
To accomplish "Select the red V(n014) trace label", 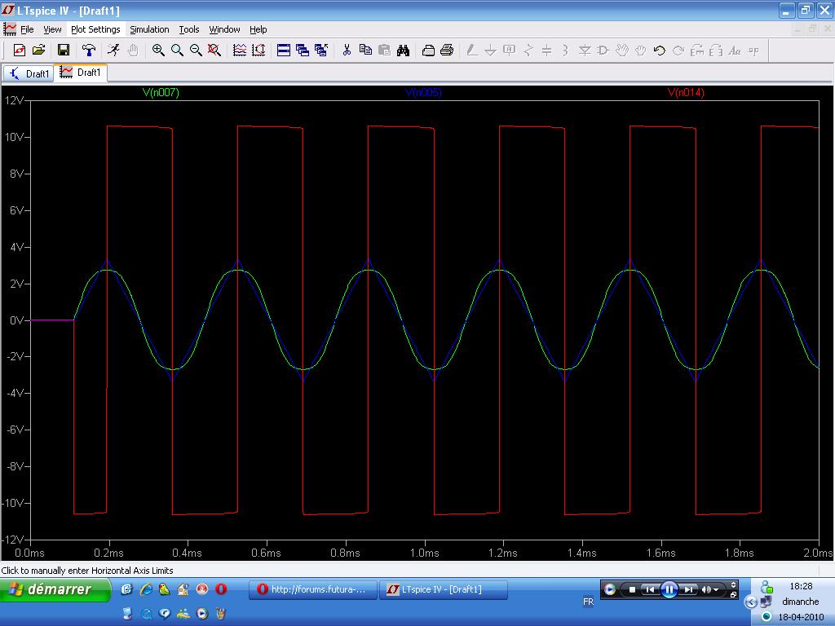I will 686,93.
